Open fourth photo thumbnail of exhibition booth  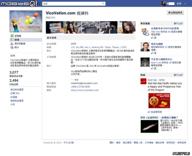(109, 27)
